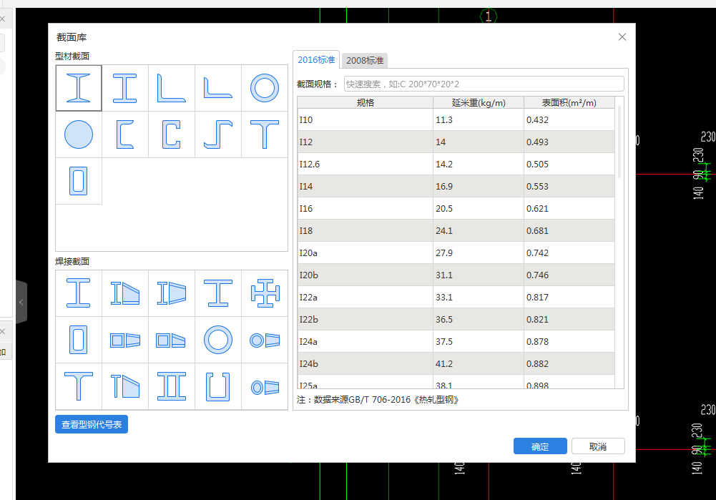Screen dimensions: 716x500
Task: Select the welded U-shaped section icon
Action: [218, 386]
